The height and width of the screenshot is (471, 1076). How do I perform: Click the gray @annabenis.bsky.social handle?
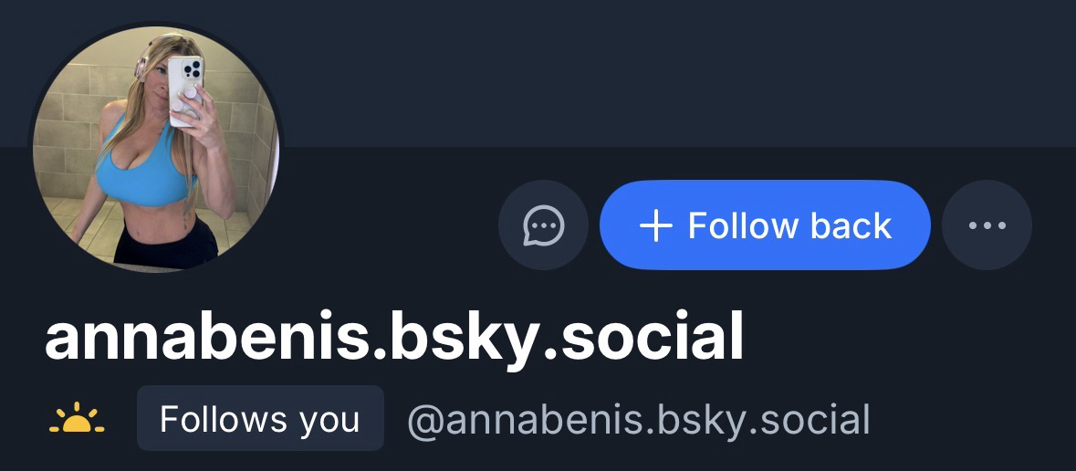638,420
